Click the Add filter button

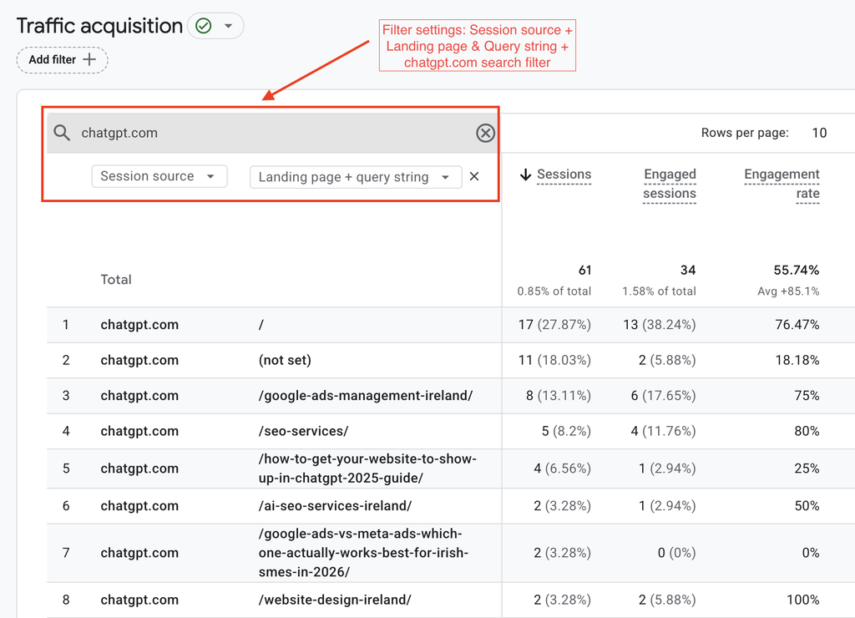(62, 60)
